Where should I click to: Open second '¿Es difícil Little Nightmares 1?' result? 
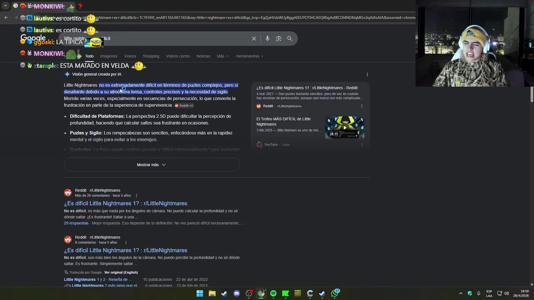coord(126,250)
